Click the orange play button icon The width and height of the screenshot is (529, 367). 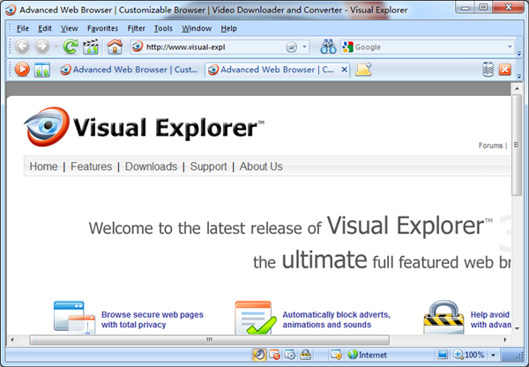click(22, 70)
